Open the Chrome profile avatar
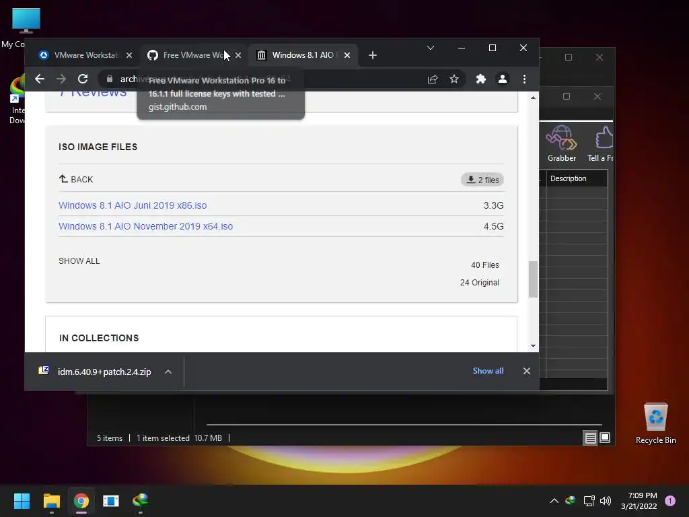Image resolution: width=689 pixels, height=517 pixels. (x=502, y=79)
